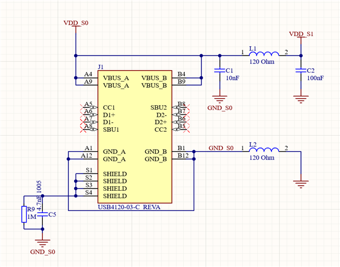This screenshot has width=340, height=267.
Task: Click the no-connect X on pin A6
Action: pos(83,114)
